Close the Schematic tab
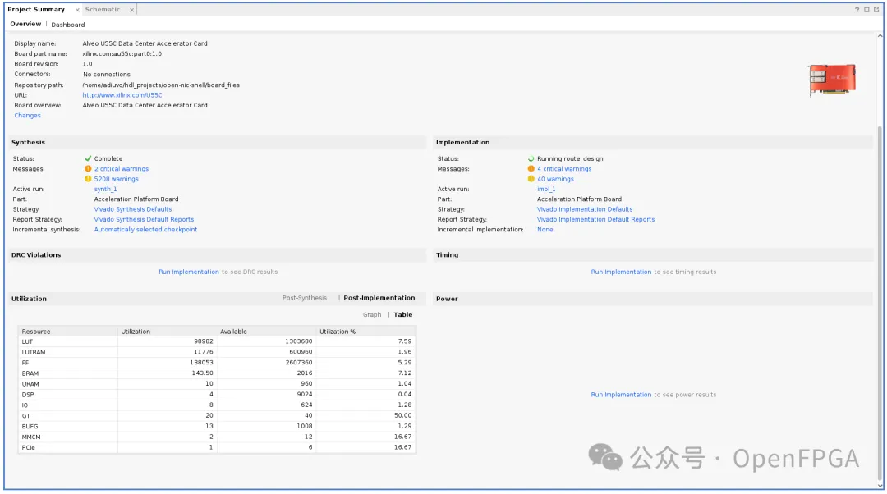 pyautogui.click(x=132, y=10)
